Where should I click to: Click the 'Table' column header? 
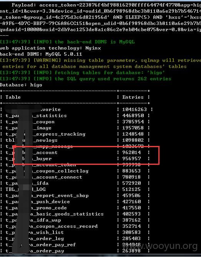13,97
